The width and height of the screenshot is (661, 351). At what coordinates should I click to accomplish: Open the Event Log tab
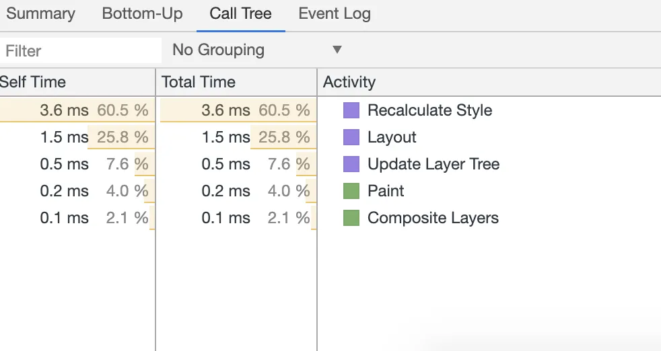coord(335,13)
